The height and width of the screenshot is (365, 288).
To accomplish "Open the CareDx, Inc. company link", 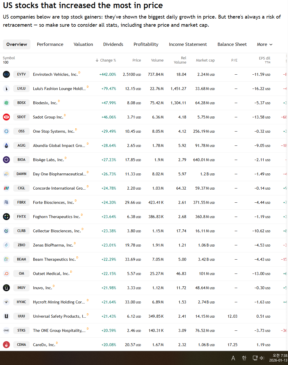I will [x=44, y=345].
